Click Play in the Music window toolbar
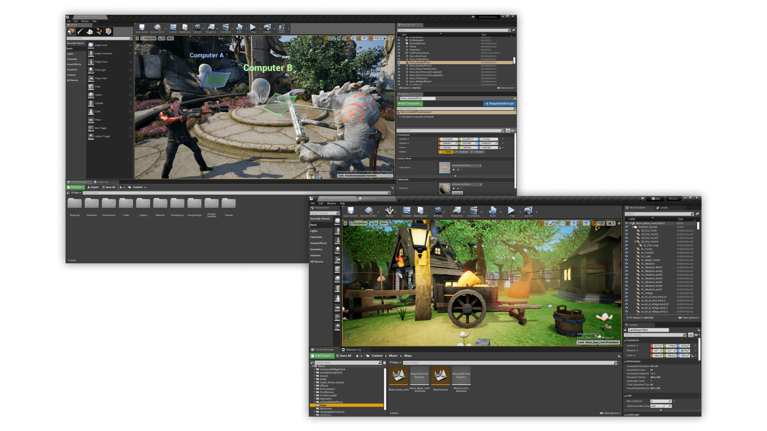The image size is (767, 431). [x=512, y=212]
